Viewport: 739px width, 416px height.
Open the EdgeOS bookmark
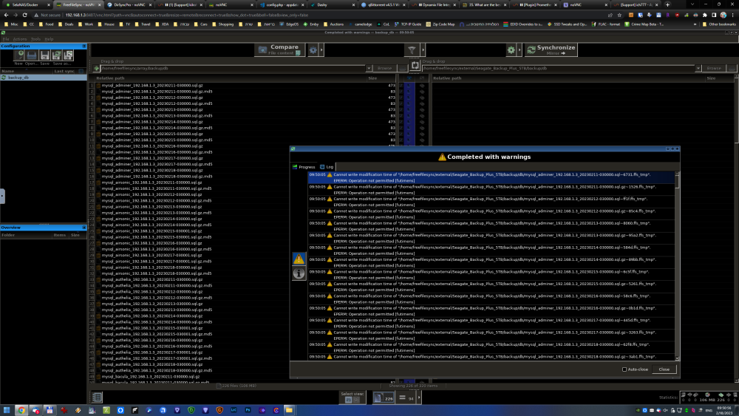pos(289,24)
